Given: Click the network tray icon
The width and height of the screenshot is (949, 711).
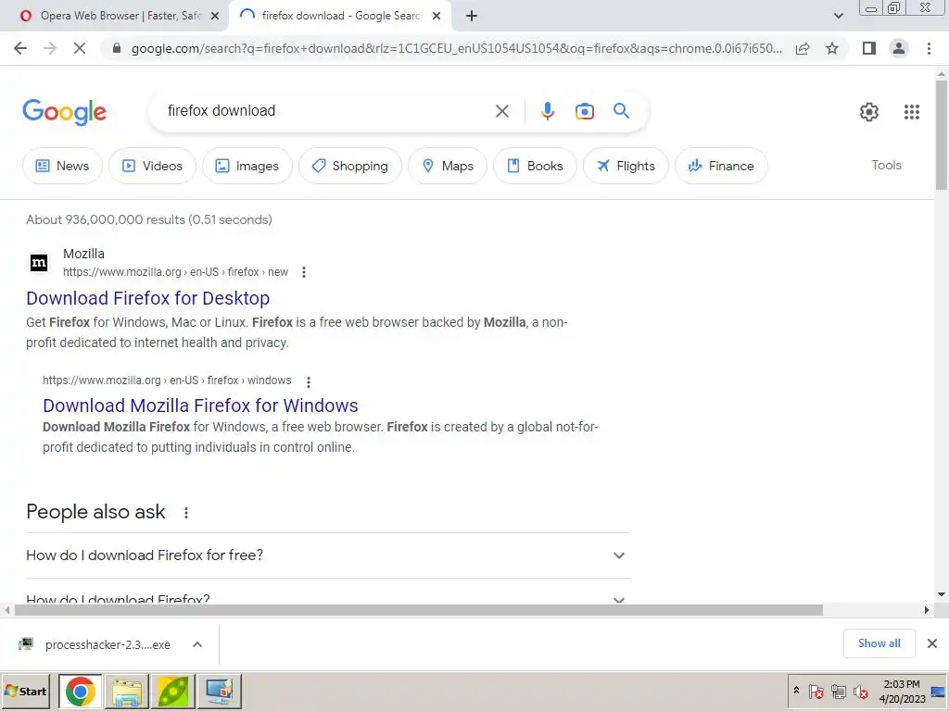Looking at the screenshot, I should coord(838,691).
